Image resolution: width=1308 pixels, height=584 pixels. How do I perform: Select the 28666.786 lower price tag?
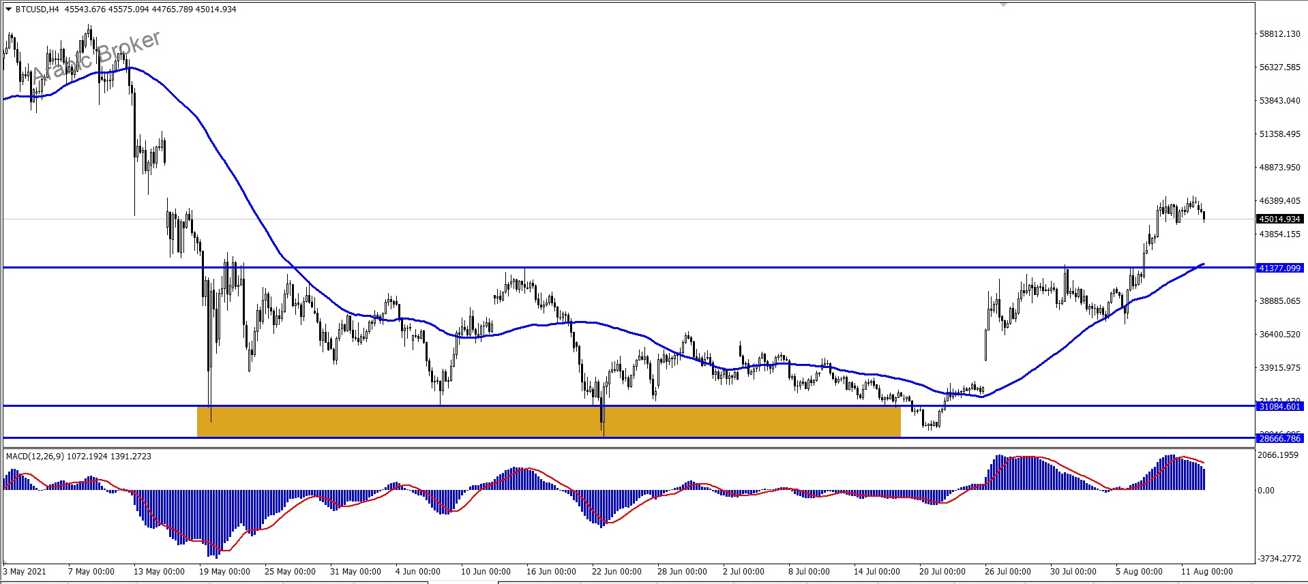point(1280,439)
